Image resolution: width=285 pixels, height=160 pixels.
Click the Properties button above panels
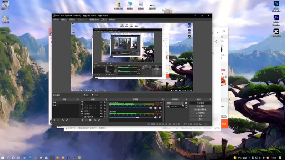tap(87, 95)
